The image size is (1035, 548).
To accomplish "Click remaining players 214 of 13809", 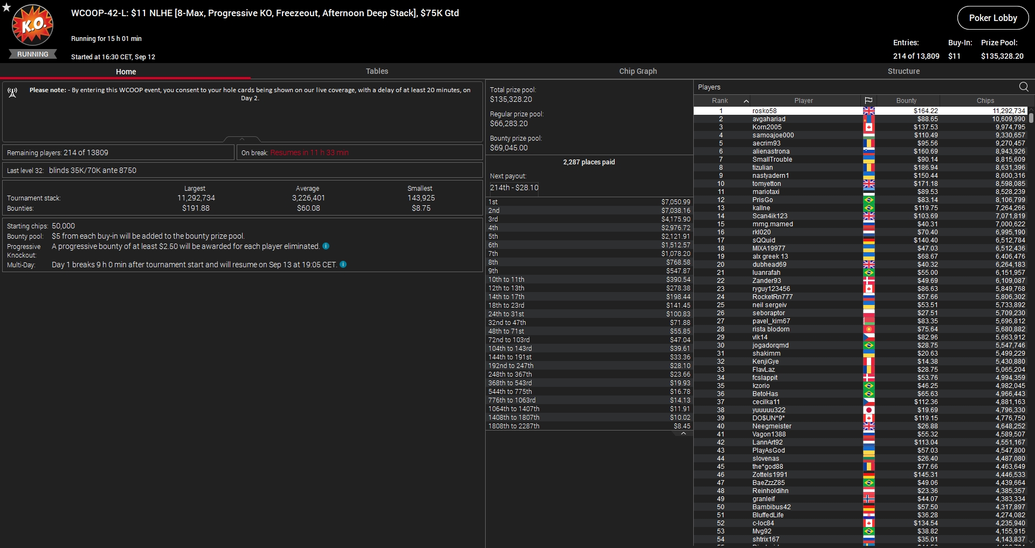I will point(58,153).
